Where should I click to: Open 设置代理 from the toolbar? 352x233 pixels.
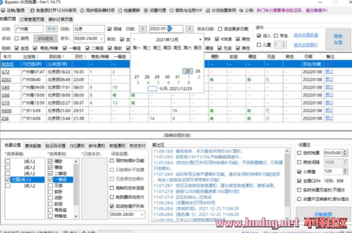157,10
